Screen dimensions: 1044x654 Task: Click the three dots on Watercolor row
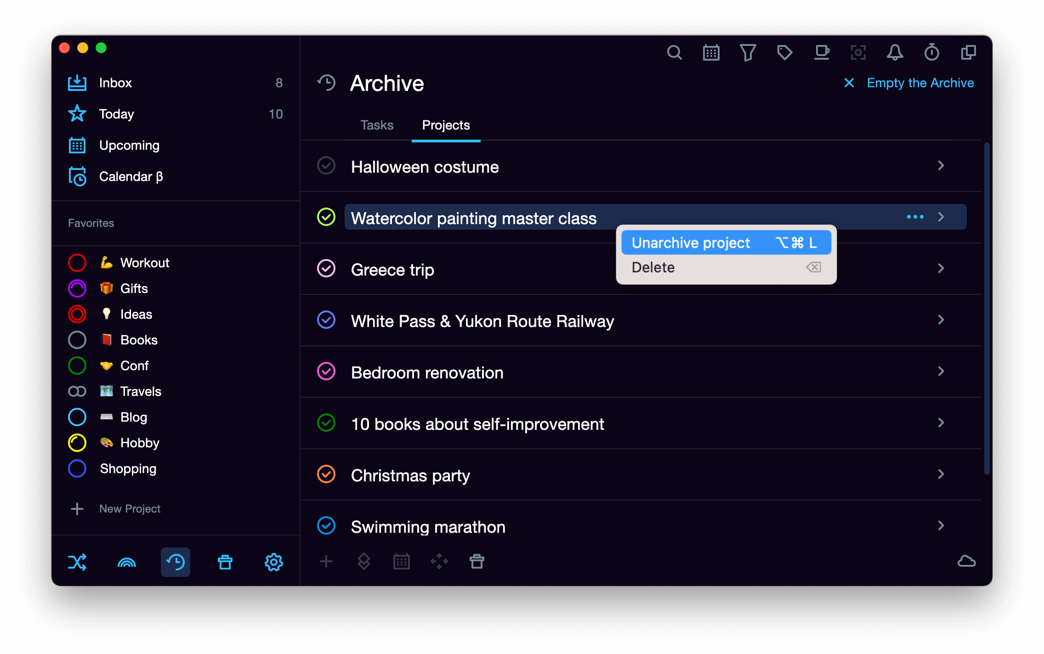(915, 217)
